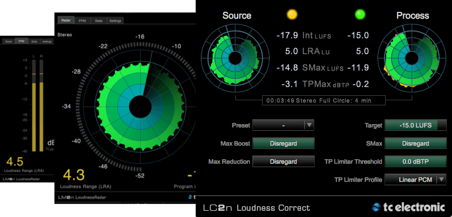Open Stats tab in LM2n LoudnessRadar

[99, 21]
